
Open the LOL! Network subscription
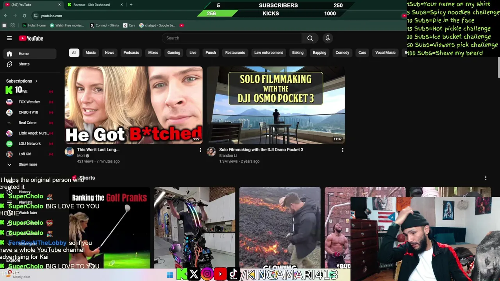point(29,144)
